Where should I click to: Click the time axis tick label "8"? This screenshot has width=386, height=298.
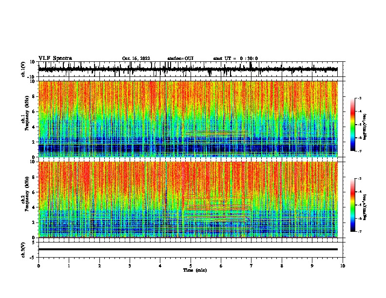[282, 266]
